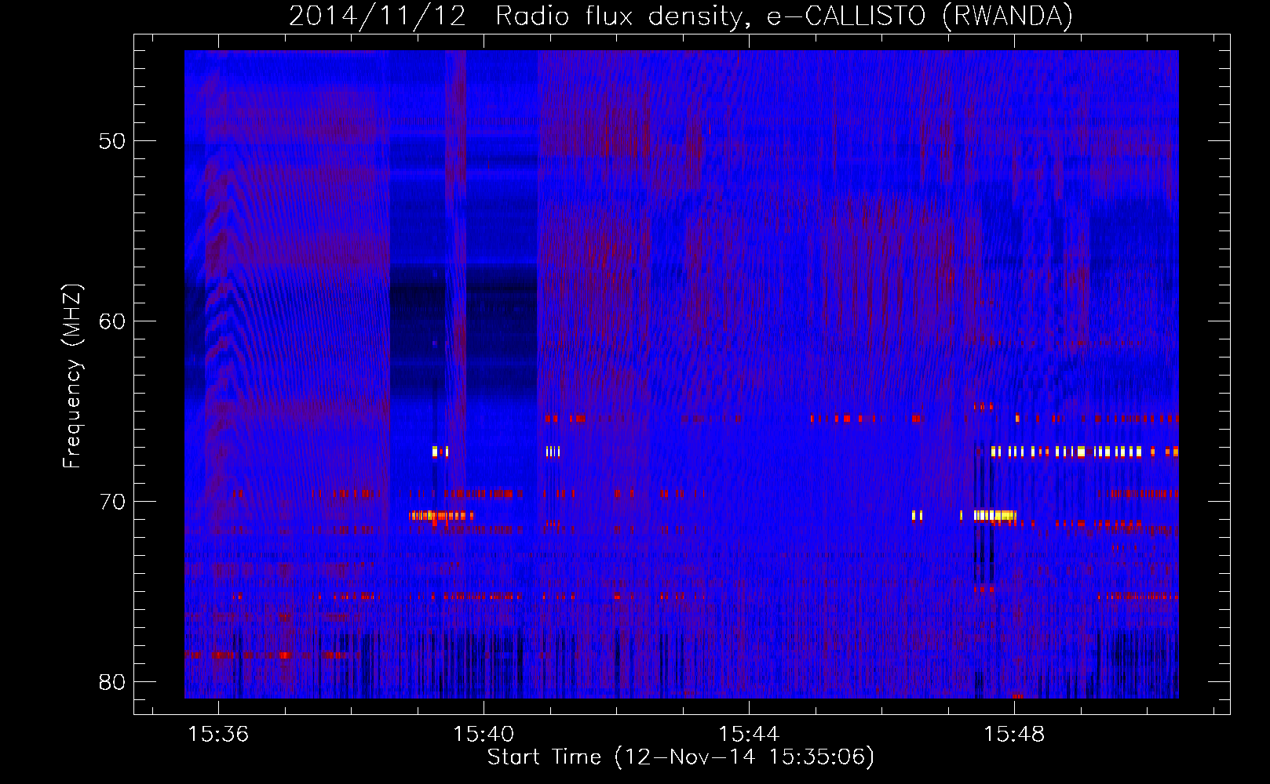This screenshot has width=1270, height=784.
Task: Click the y-axis tick label '80'
Action: [x=113, y=682]
